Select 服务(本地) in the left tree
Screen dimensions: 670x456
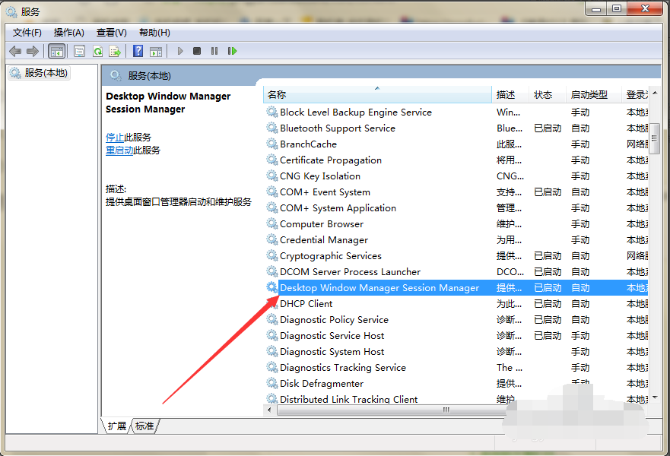(46, 73)
